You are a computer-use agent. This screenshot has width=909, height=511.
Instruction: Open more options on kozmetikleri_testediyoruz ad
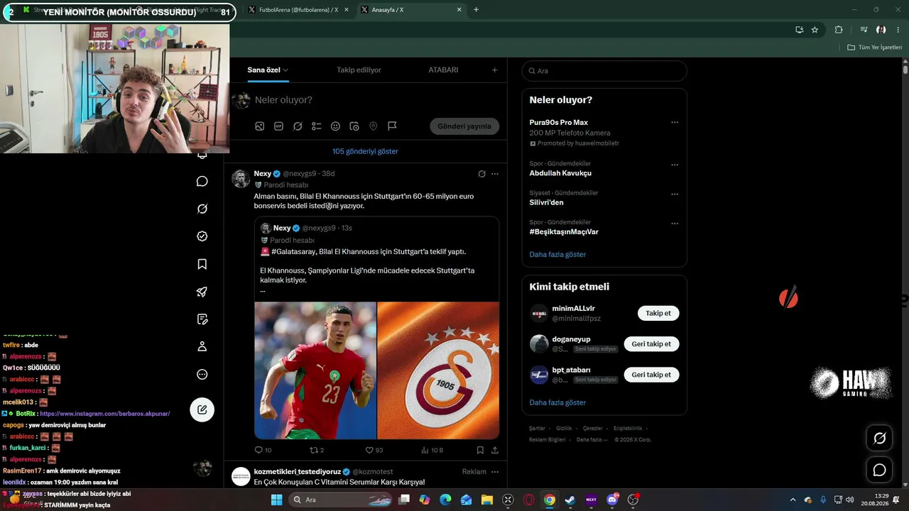click(x=495, y=472)
